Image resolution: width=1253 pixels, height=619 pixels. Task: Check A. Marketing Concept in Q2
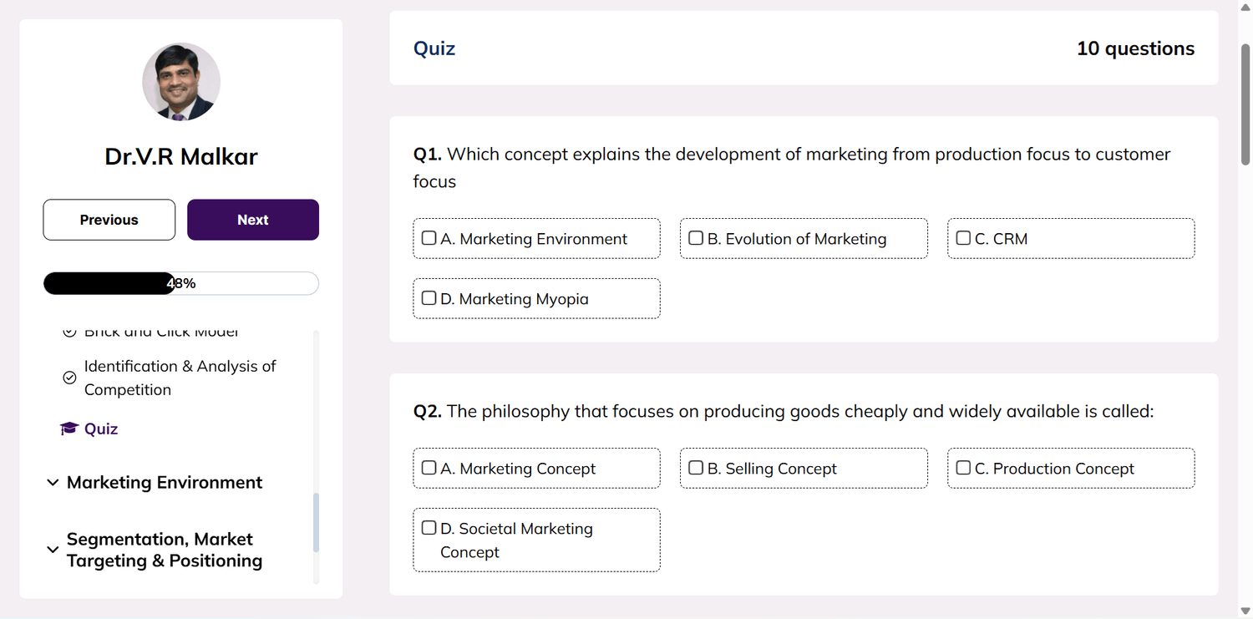pyautogui.click(x=429, y=468)
